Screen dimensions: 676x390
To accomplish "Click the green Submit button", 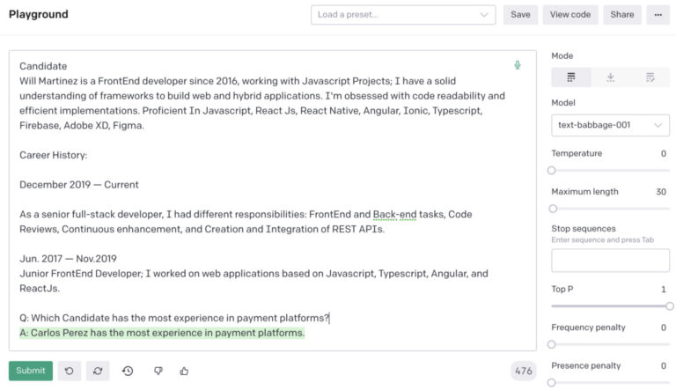I will pyautogui.click(x=31, y=371).
